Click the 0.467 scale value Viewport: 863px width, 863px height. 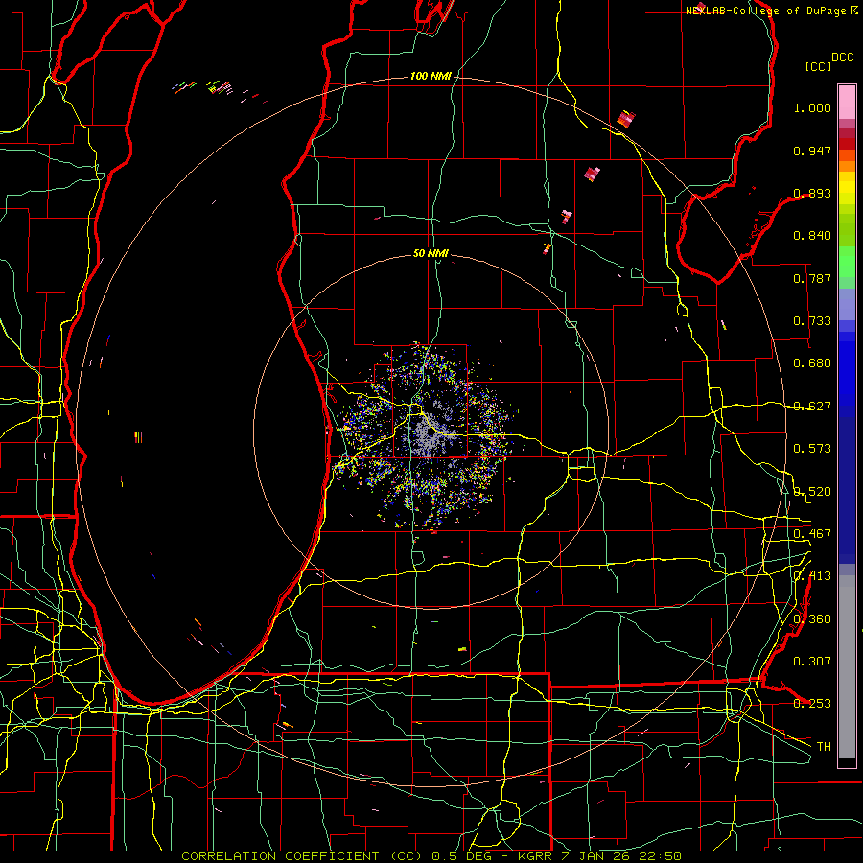[x=812, y=534]
